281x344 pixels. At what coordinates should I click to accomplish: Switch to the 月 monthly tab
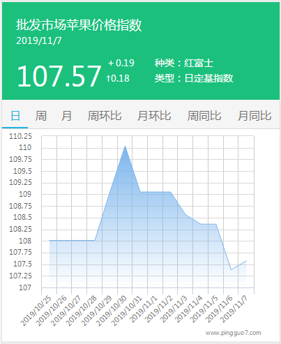coord(66,116)
